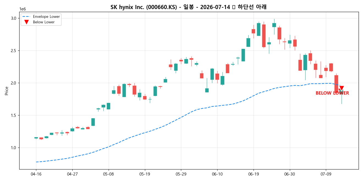
Task: Click the 2.0 y-axis tick label
Action: point(14,83)
